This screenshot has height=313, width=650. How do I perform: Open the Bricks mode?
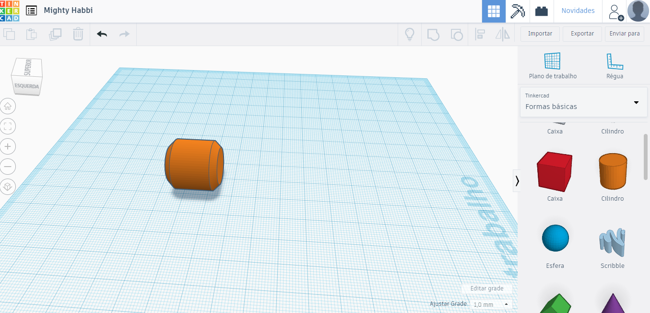coord(542,11)
